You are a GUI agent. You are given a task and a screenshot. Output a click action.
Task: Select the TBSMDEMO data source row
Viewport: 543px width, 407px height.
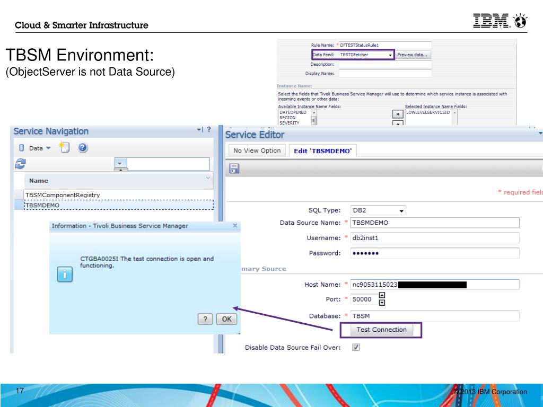click(118, 205)
